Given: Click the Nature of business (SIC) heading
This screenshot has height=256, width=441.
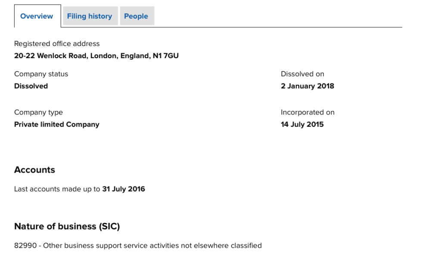Looking at the screenshot, I should tap(67, 226).
